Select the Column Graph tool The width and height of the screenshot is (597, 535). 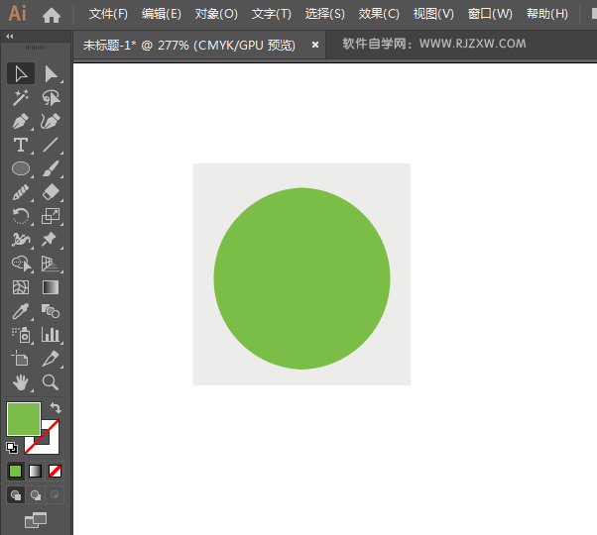point(51,335)
